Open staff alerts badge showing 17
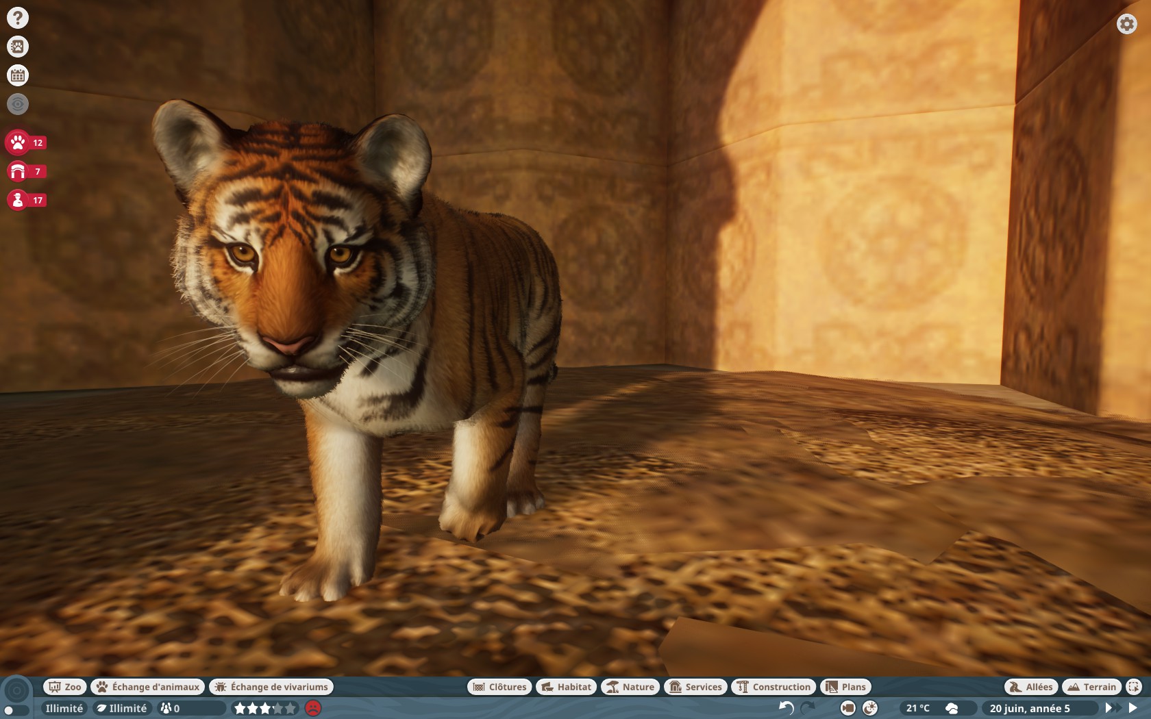 tap(26, 200)
